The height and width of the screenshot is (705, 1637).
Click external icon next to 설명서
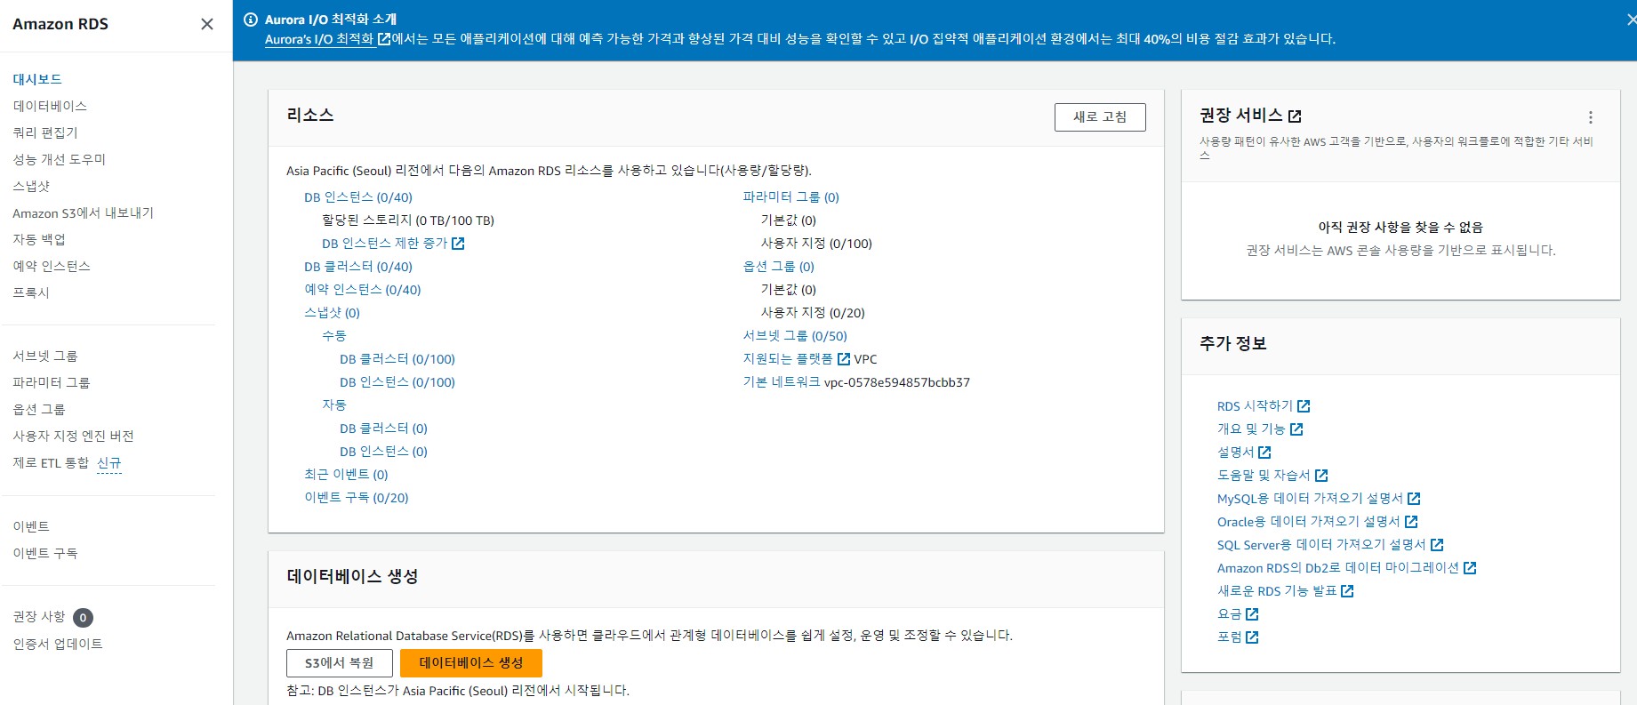(1264, 453)
